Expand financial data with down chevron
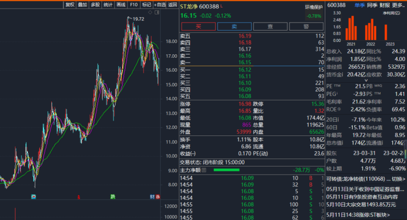407x220 pixels. pyautogui.click(x=366, y=80)
